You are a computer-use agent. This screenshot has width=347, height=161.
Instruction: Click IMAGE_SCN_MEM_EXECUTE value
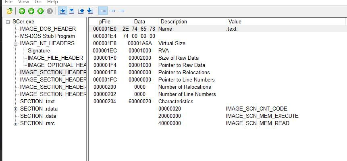click(x=262, y=116)
